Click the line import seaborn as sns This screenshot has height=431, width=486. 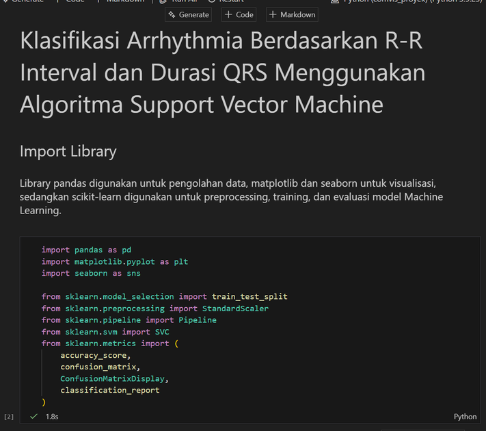(91, 273)
